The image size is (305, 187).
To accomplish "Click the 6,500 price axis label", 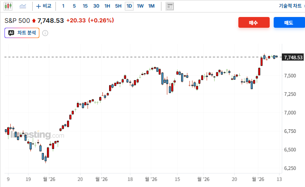I will pos(290,149).
